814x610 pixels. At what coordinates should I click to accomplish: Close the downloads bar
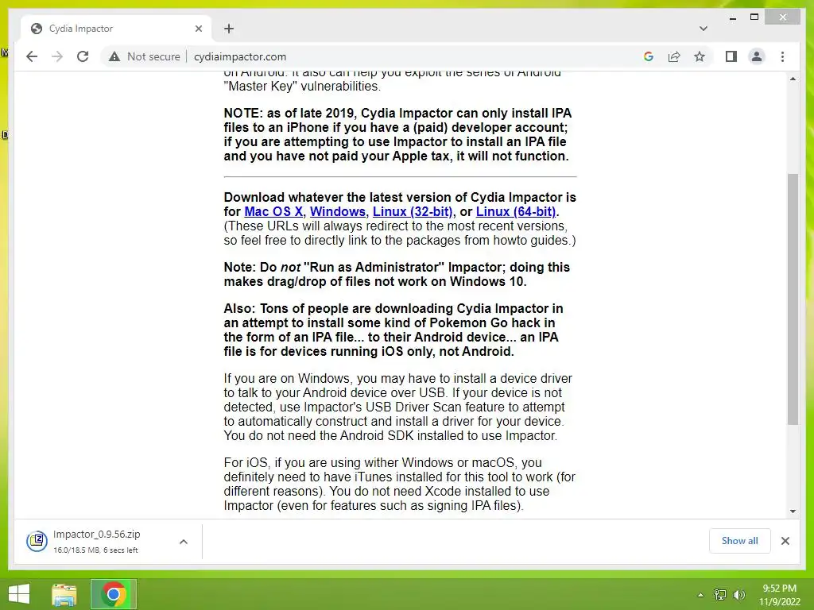click(785, 541)
